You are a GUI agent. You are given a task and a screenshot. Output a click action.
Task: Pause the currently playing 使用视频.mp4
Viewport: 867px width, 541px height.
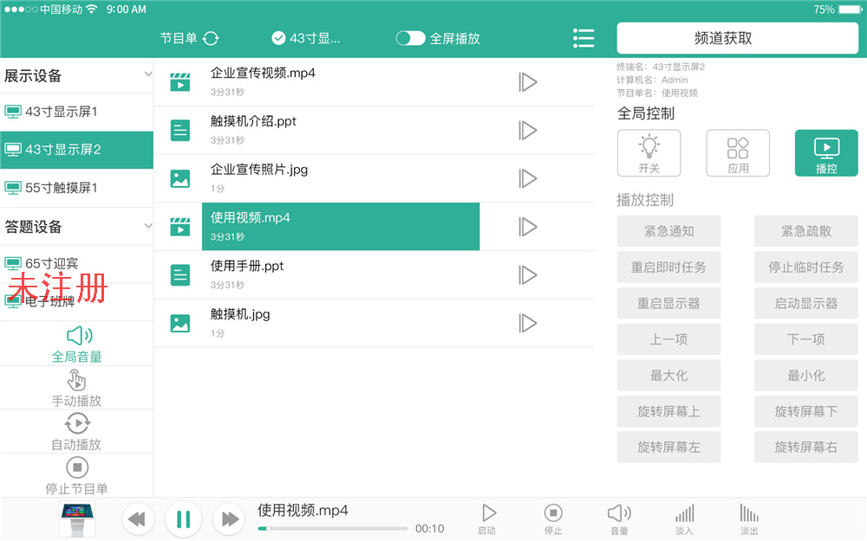(183, 518)
